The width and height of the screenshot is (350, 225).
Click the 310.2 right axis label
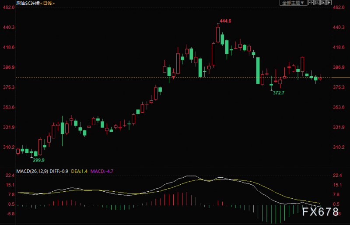(x=339, y=147)
